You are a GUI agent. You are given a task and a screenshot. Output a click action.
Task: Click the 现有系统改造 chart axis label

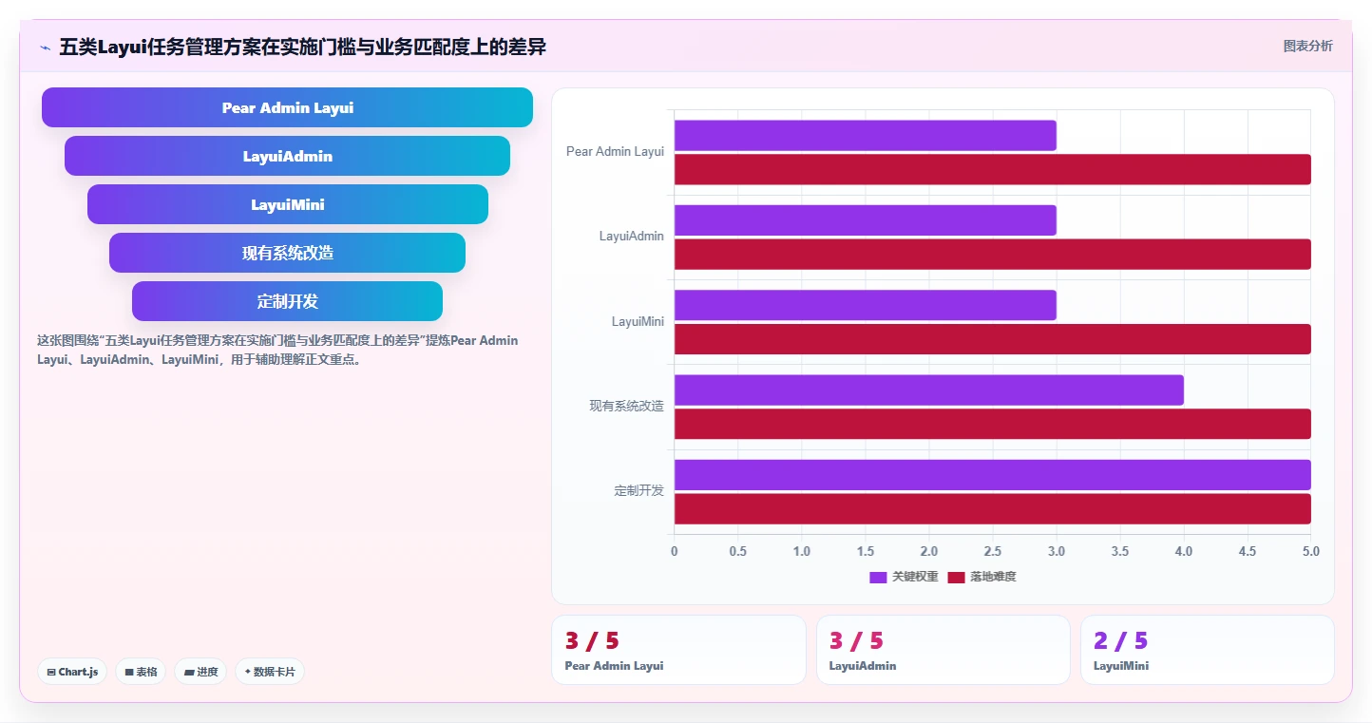tap(626, 406)
